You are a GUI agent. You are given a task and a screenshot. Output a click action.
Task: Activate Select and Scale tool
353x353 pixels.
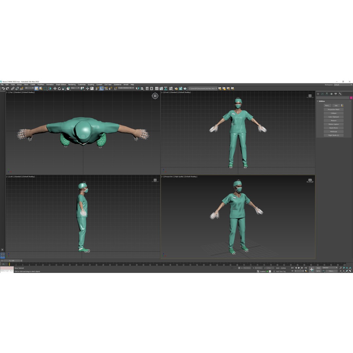(64, 89)
